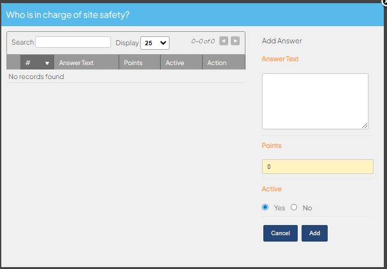Image resolution: width=387 pixels, height=269 pixels.
Task: Click the Add button
Action: (315, 233)
